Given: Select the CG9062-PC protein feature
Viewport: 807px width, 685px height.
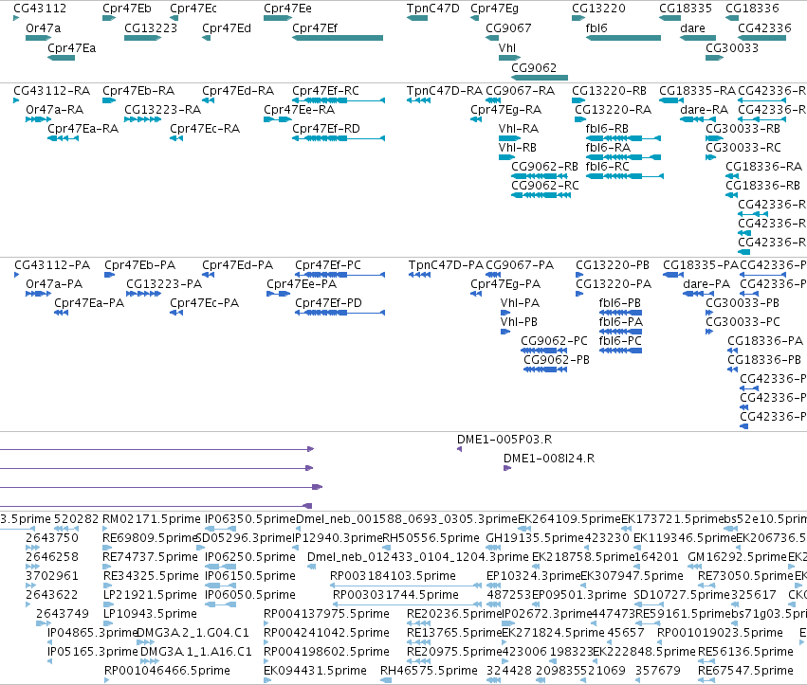Looking at the screenshot, I should tap(544, 351).
